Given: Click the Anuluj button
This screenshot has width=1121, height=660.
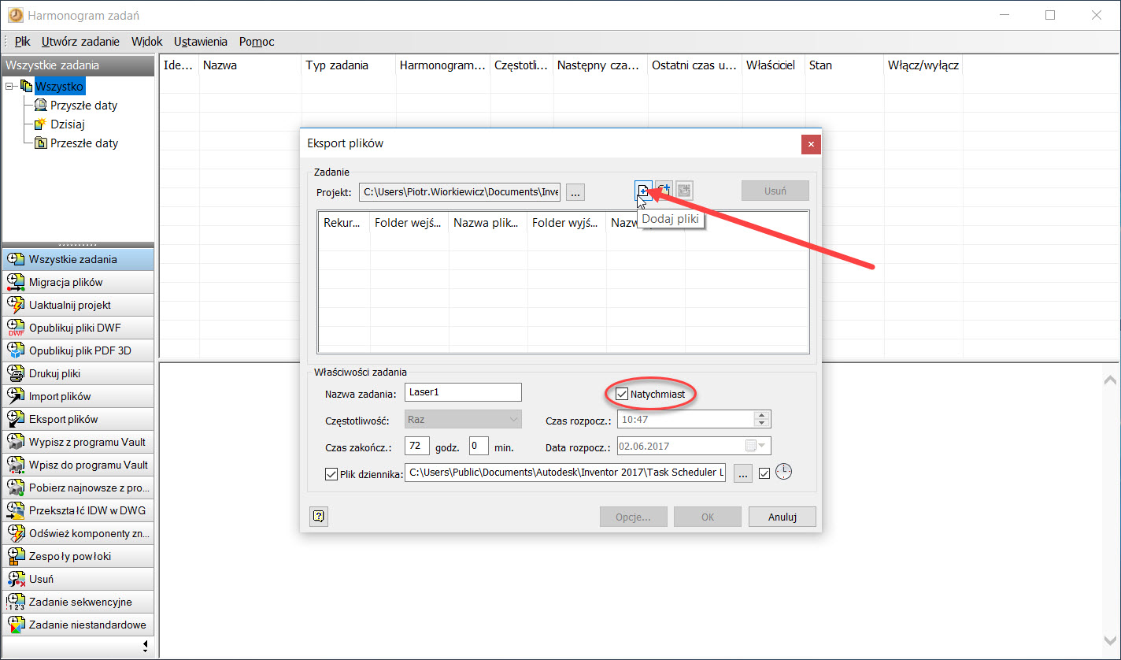Looking at the screenshot, I should tap(781, 517).
